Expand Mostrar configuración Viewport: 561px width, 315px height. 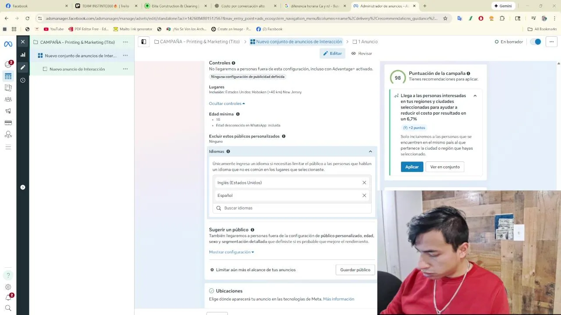[231, 252]
